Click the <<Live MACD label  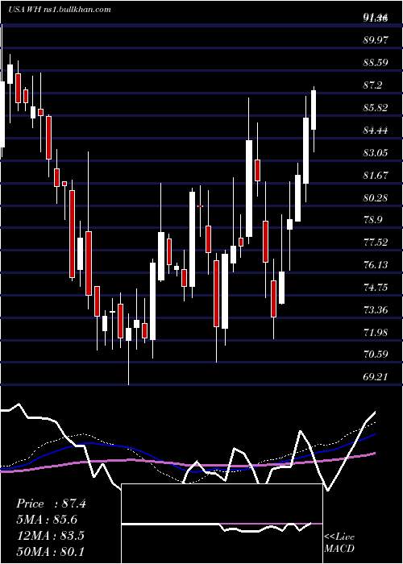pos(339,543)
